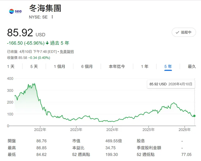Click the 本益比 value 34.75
This screenshot has height=161, width=201.
111,148
